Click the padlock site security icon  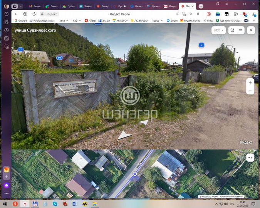click(x=42, y=14)
